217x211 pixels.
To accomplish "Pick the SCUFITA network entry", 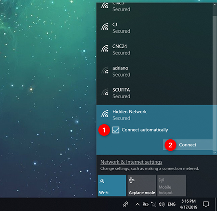I will coord(154,93).
